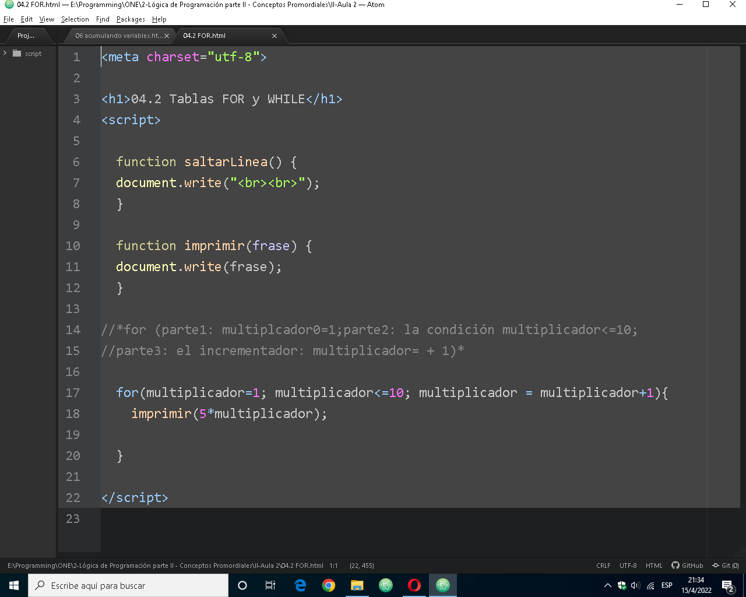Click cursor position 1:1 in status bar
This screenshot has width=746, height=597.
click(333, 566)
